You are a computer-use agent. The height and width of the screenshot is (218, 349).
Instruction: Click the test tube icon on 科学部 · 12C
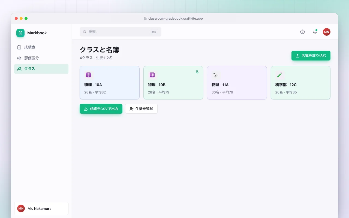tap(279, 75)
